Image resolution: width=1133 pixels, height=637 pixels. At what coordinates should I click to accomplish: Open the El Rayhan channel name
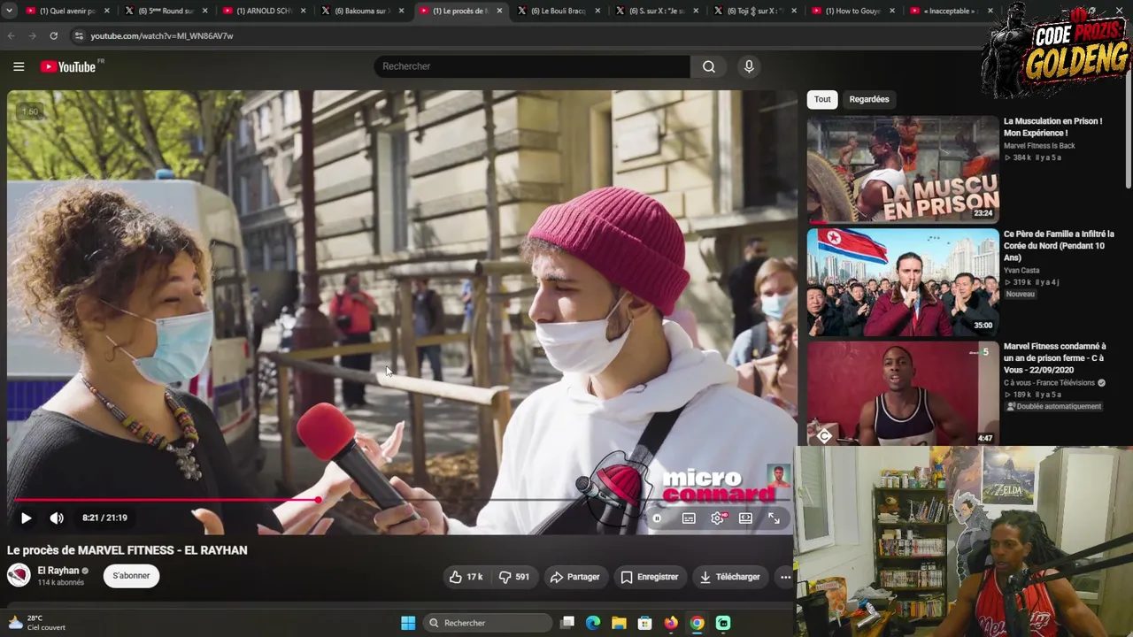pyautogui.click(x=58, y=571)
